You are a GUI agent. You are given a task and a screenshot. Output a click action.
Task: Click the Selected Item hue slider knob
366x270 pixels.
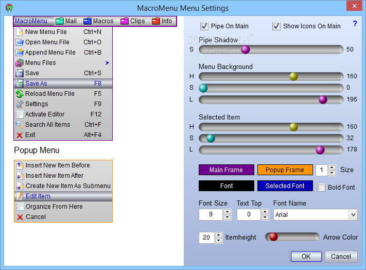293,127
